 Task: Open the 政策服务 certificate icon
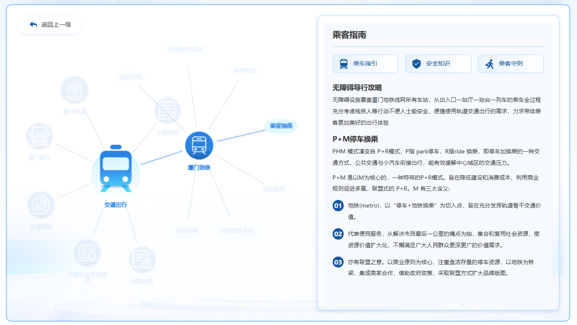[x=142, y=259]
